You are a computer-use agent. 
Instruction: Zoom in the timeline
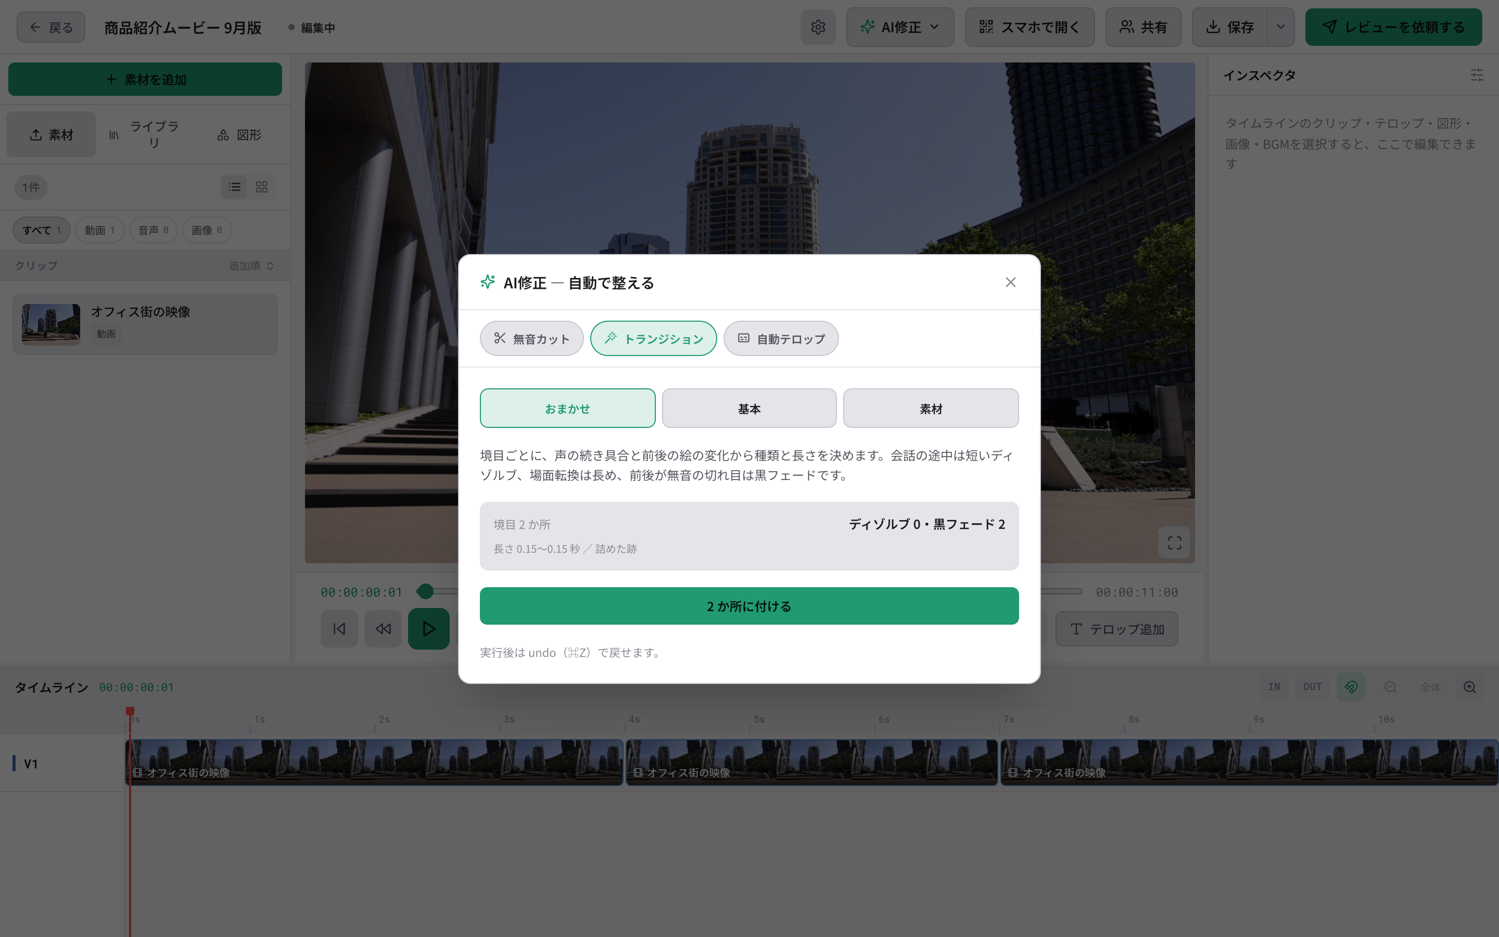click(x=1470, y=687)
